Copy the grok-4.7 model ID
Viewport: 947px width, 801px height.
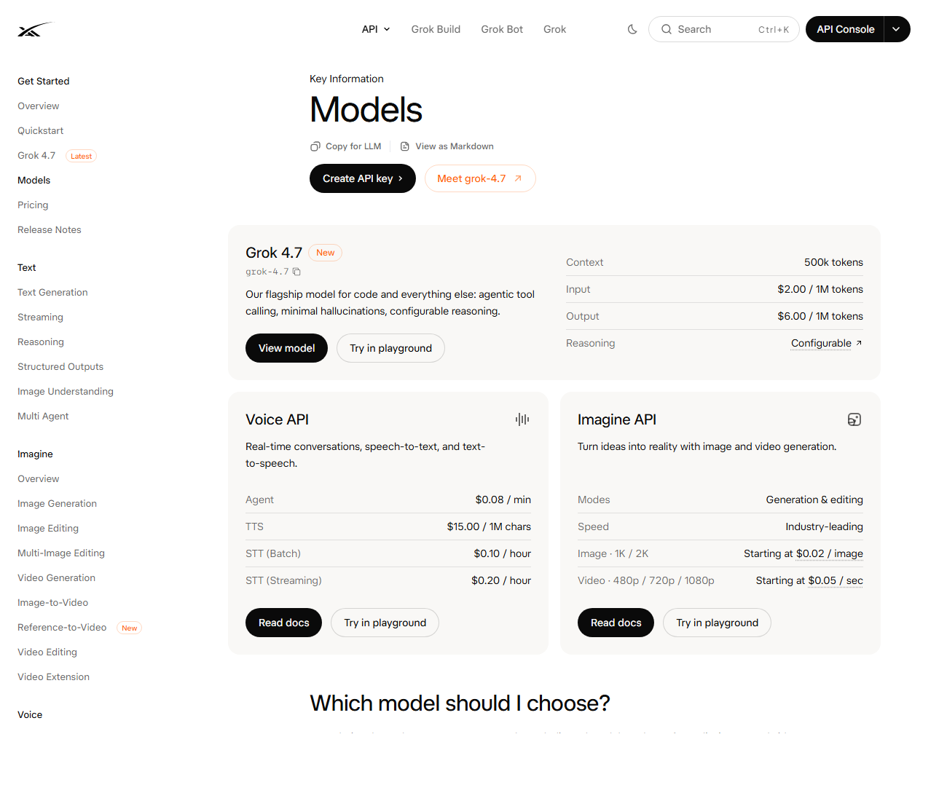pos(297,272)
